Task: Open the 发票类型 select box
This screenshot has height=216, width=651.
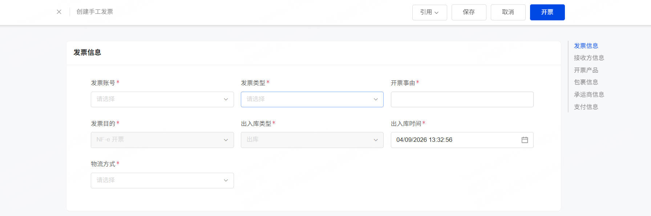Action: (x=312, y=99)
